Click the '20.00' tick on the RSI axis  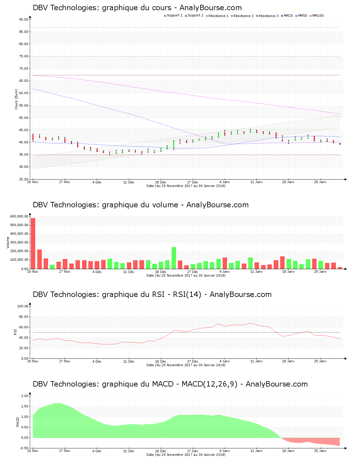(24, 348)
